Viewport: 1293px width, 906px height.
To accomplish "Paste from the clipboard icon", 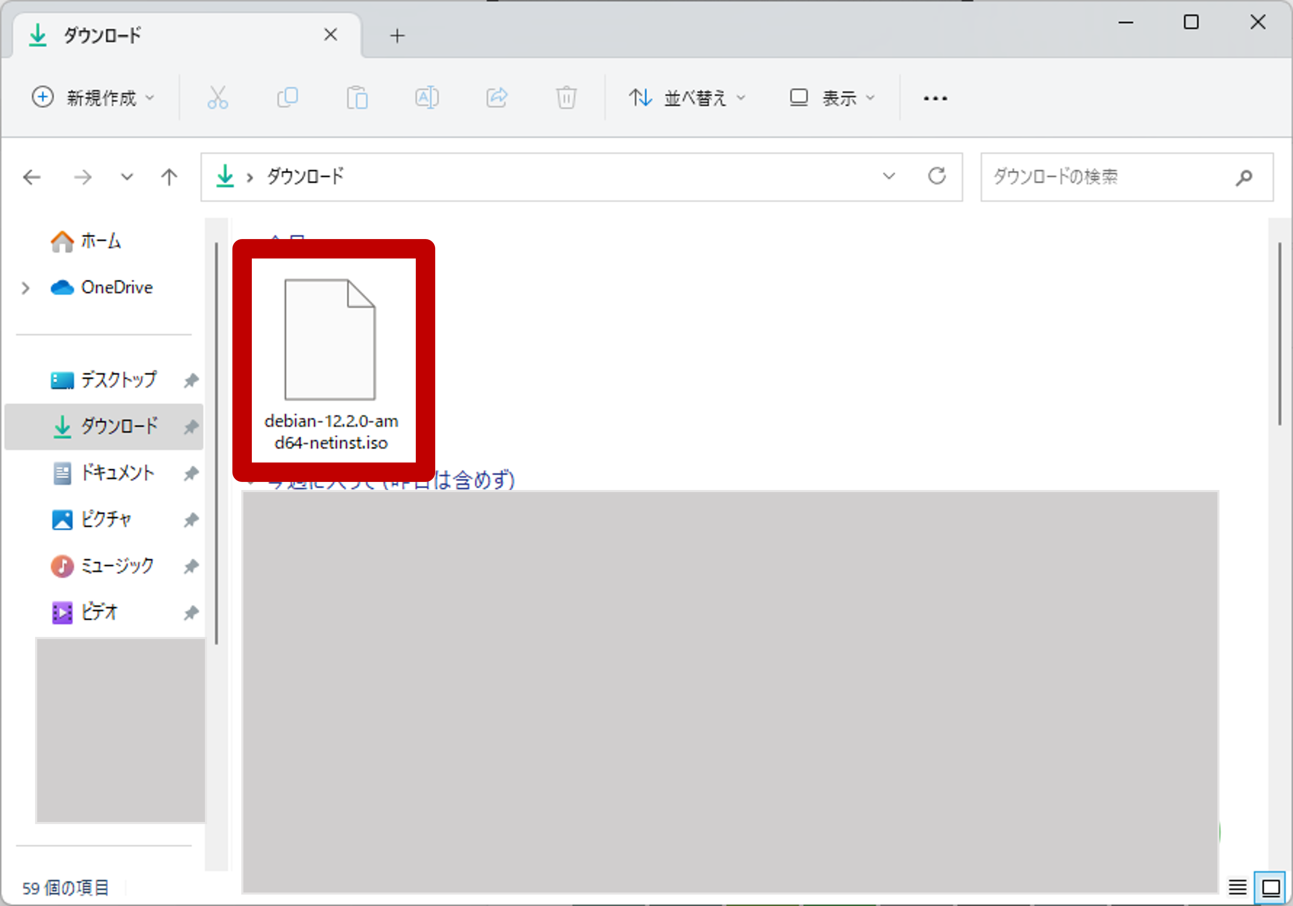I will (x=357, y=98).
